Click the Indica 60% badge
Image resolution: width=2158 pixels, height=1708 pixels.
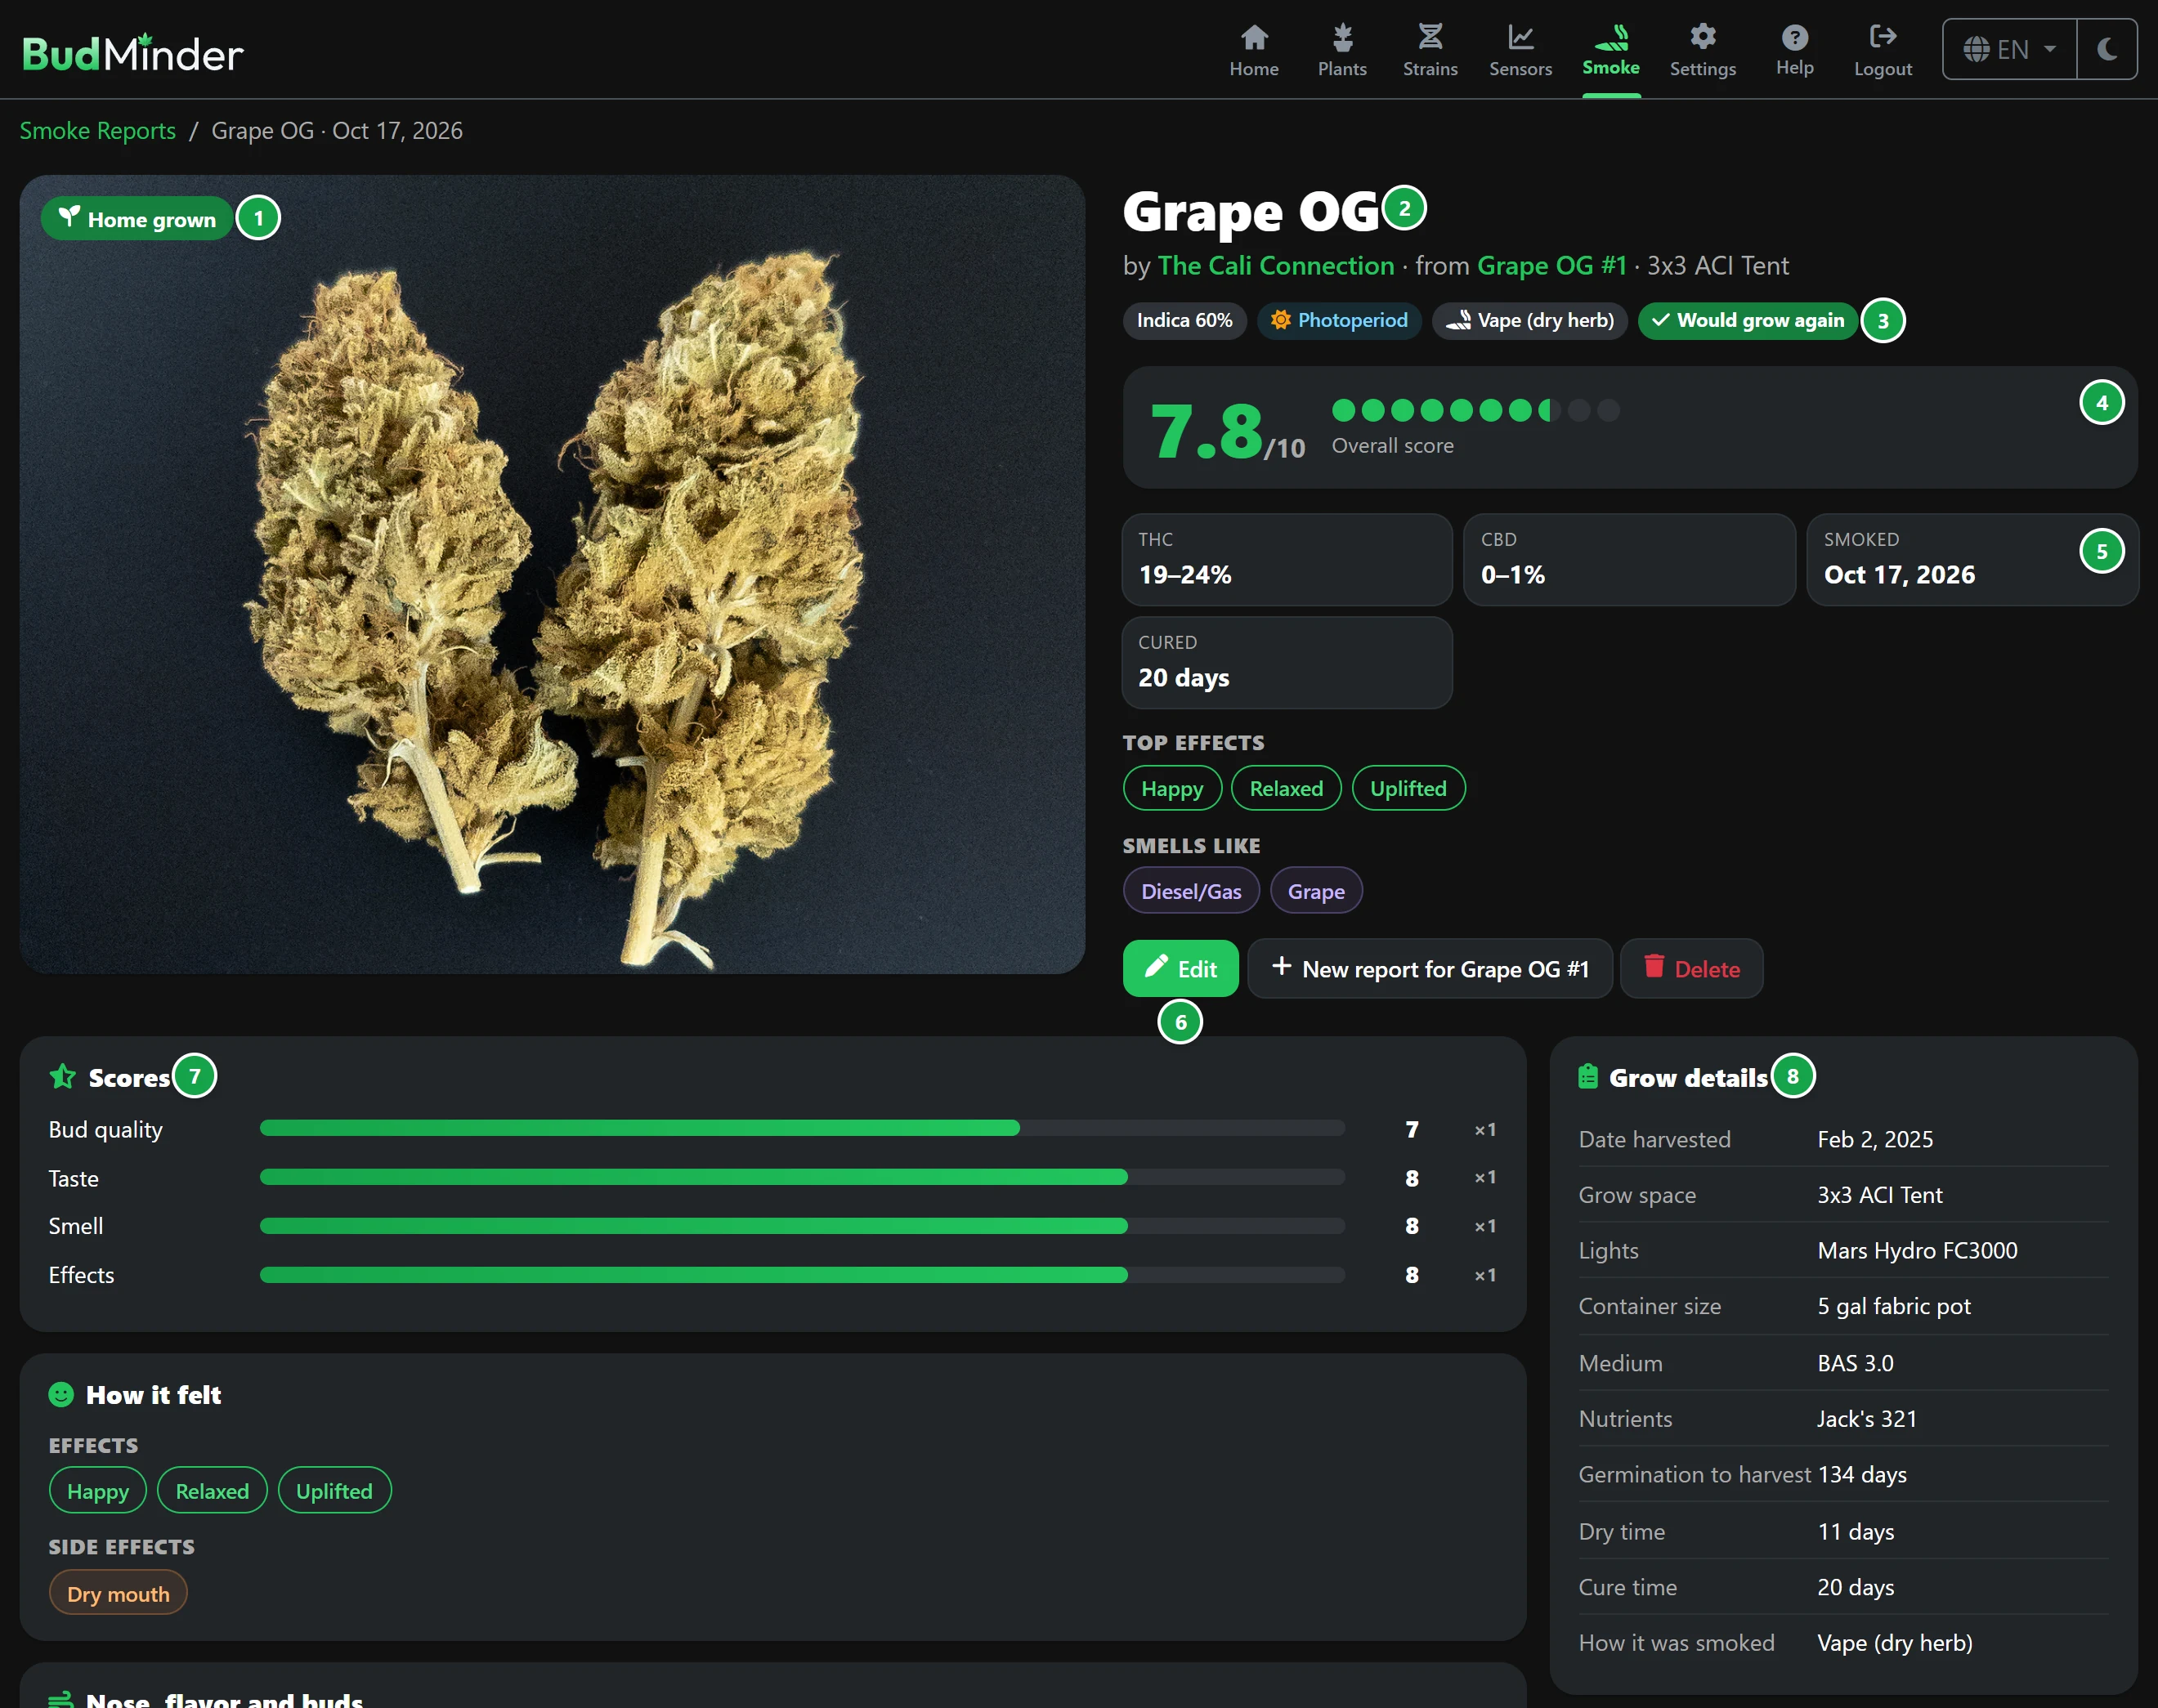coord(1184,320)
